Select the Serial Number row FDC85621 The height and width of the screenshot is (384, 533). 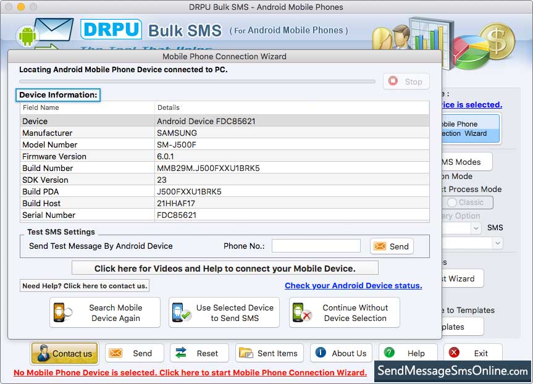point(225,215)
